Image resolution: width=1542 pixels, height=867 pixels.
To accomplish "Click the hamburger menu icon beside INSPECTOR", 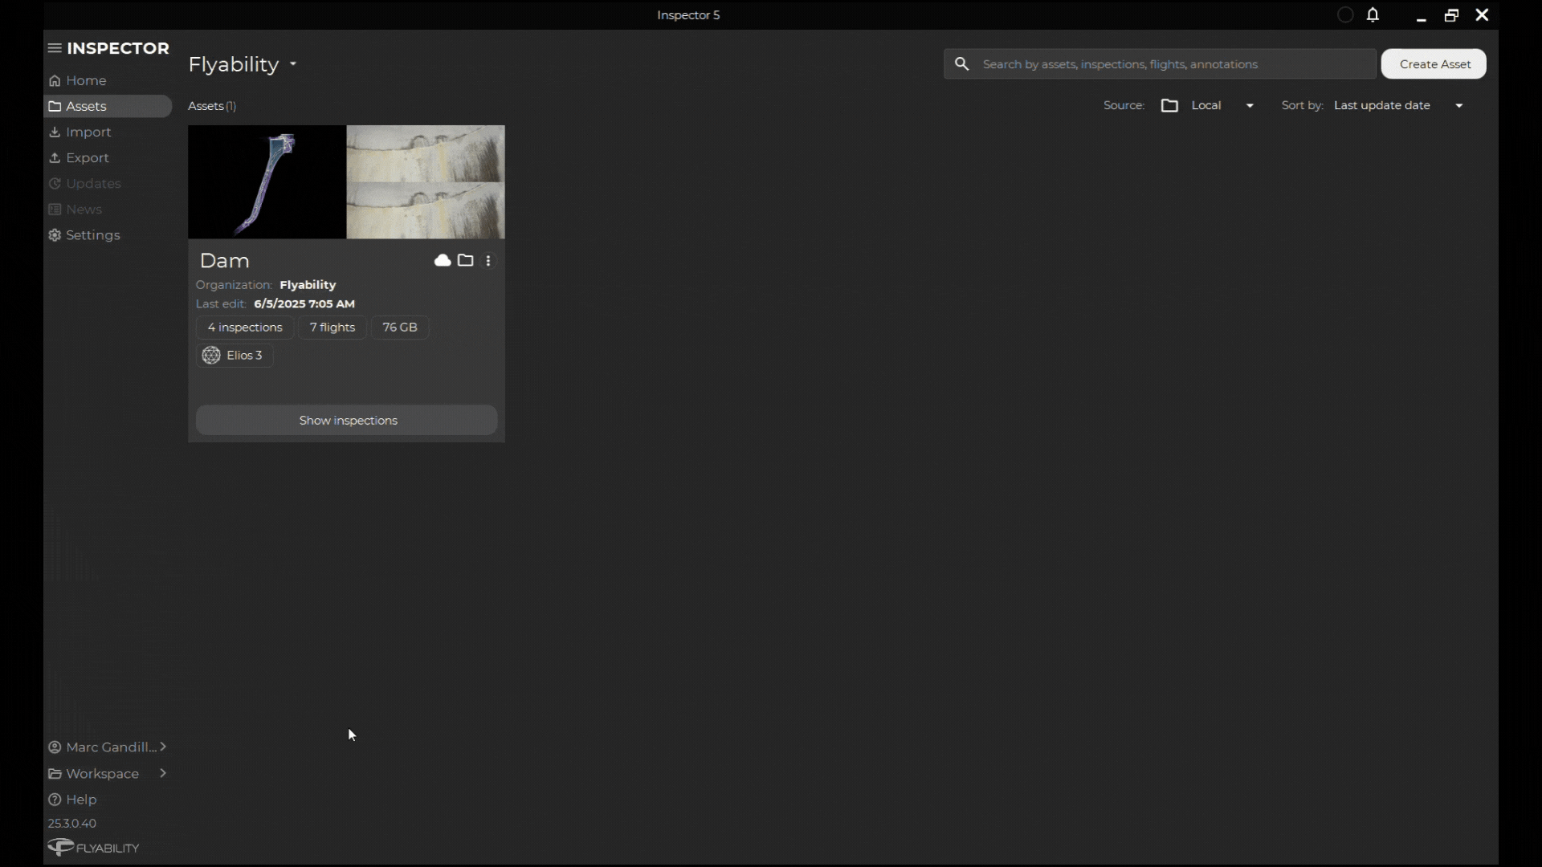I will [54, 48].
